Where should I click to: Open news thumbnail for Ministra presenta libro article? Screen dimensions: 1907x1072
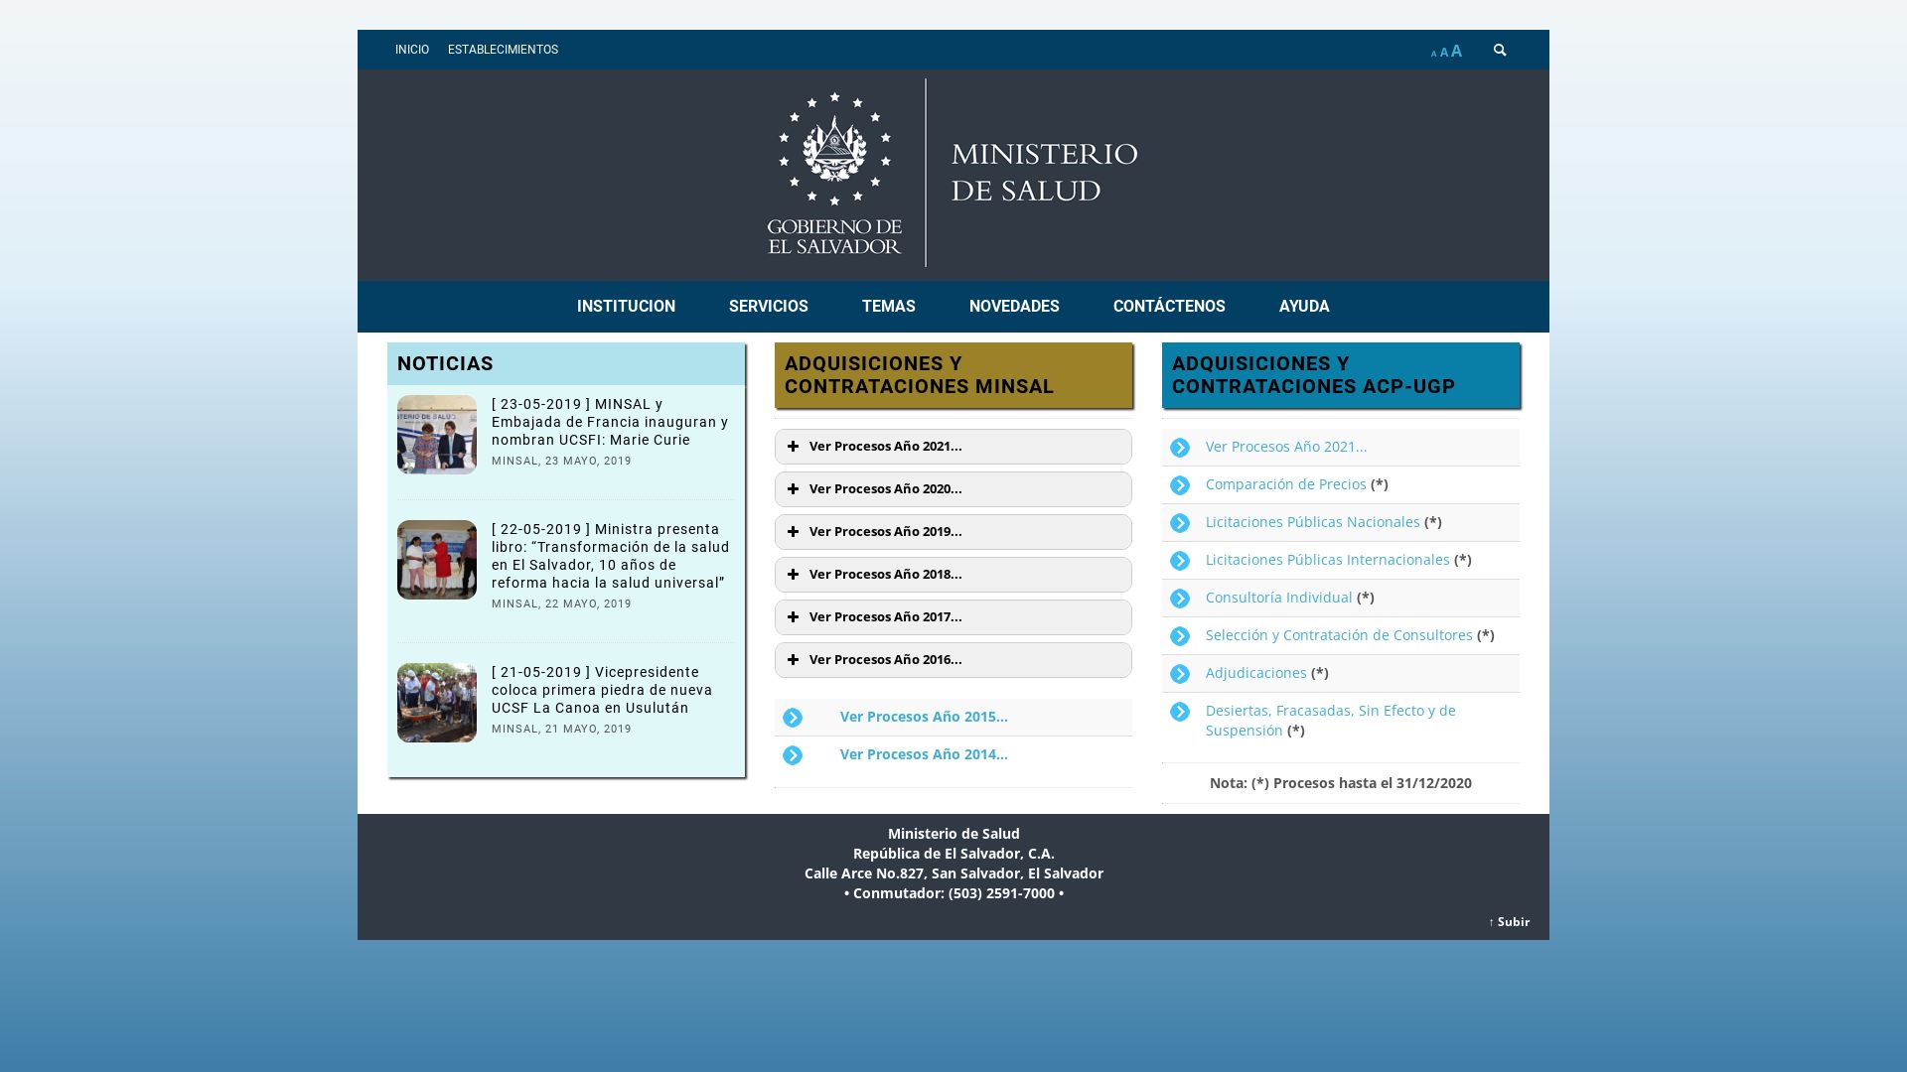click(437, 560)
